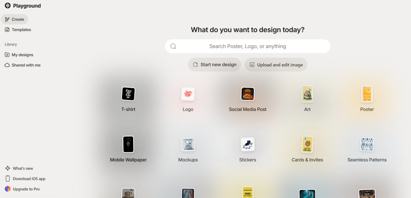The image size is (411, 198).
Task: Show What's new sparkle item
Action: (x=19, y=168)
